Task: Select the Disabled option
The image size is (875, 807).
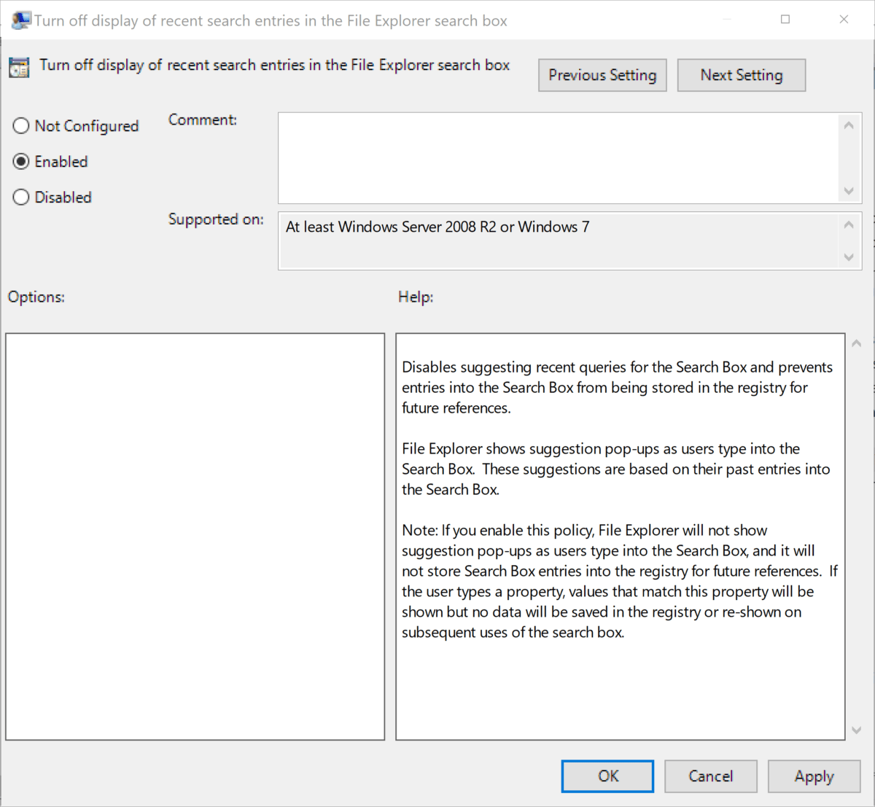Action: 21,197
